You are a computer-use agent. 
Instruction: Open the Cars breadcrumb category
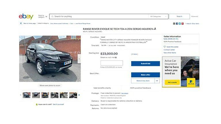coord(72,24)
